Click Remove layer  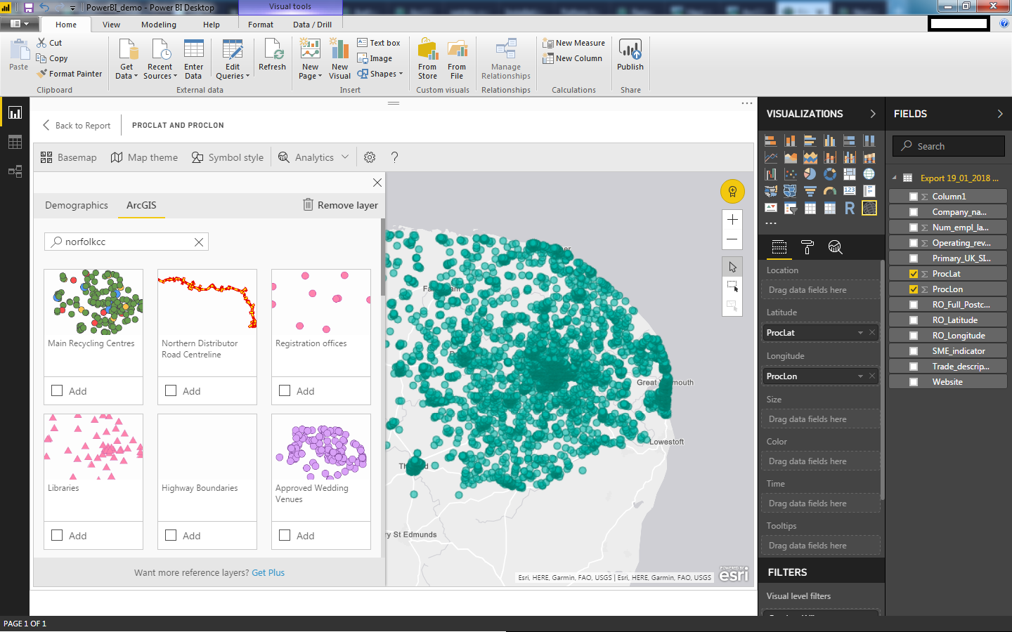click(340, 205)
